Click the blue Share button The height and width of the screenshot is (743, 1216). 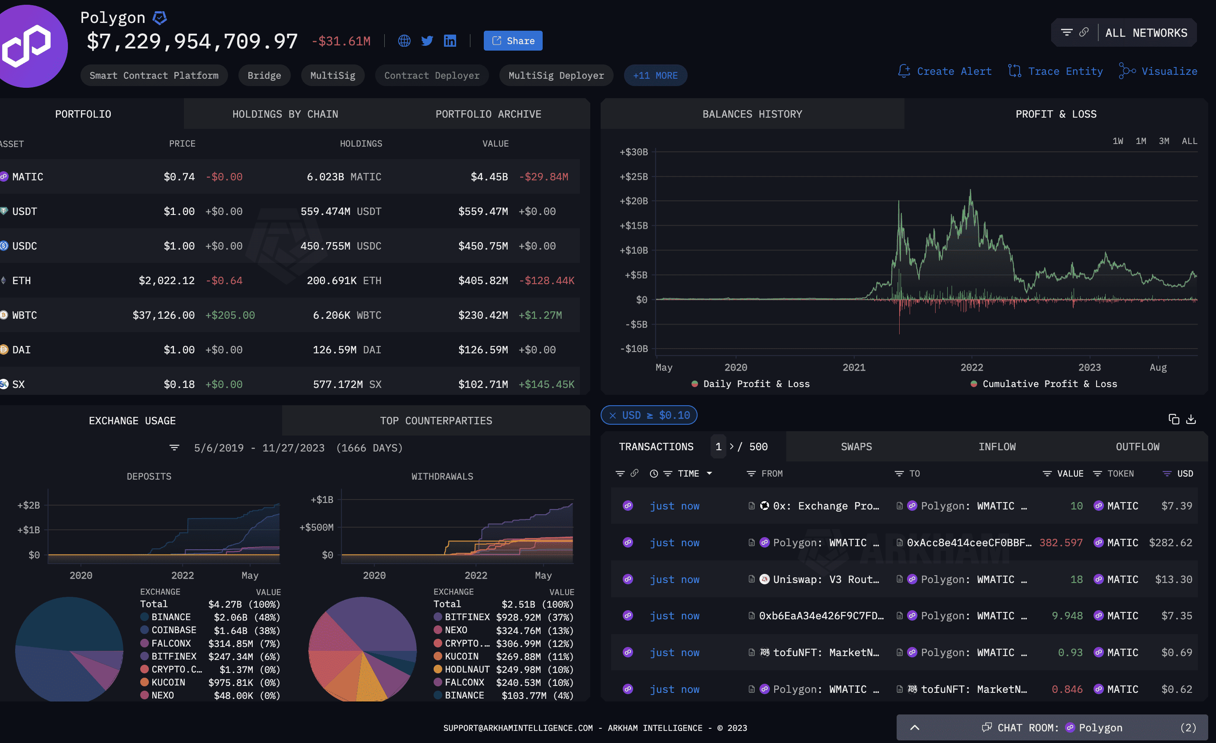point(513,41)
